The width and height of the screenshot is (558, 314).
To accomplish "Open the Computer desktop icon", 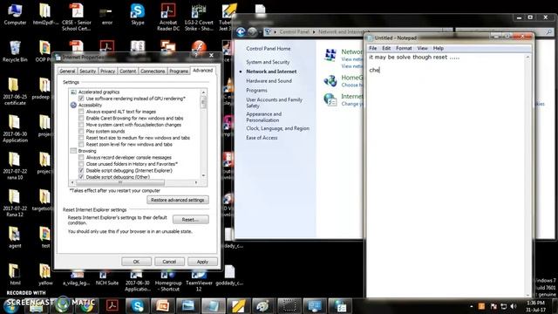I will click(x=15, y=14).
